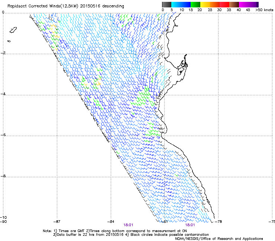This screenshot has height=241, width=275.
Task: Click the cyan-blue 5-15 knots legend band
Action: click(x=181, y=4)
